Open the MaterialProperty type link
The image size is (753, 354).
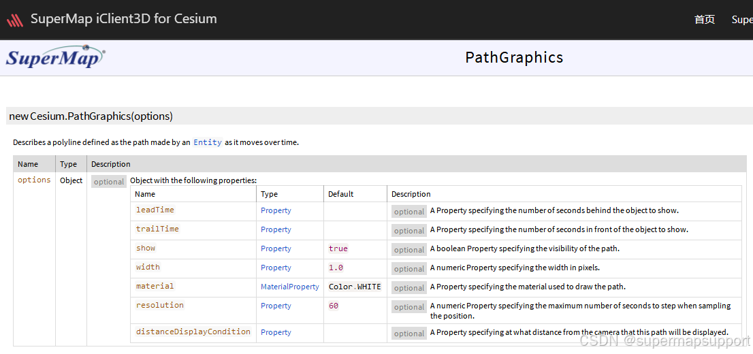click(290, 287)
